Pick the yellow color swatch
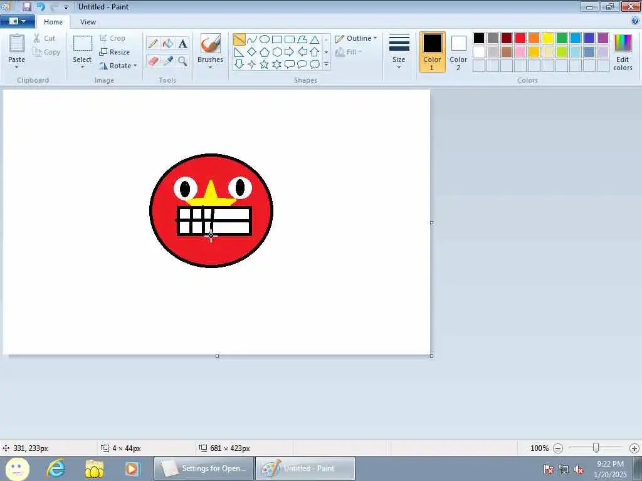The image size is (642, 481). coord(548,38)
